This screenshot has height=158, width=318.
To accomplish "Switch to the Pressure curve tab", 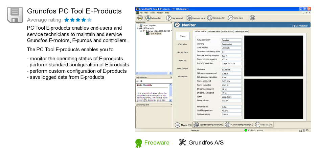I will tap(214, 32).
